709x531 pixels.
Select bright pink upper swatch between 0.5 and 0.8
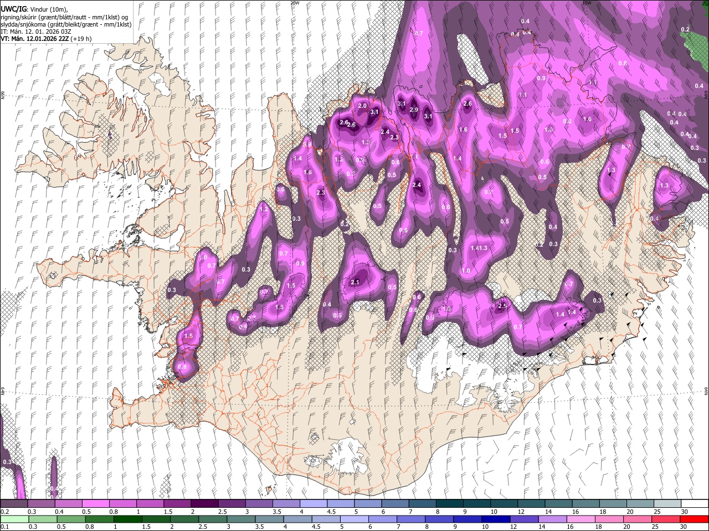tap(95, 504)
